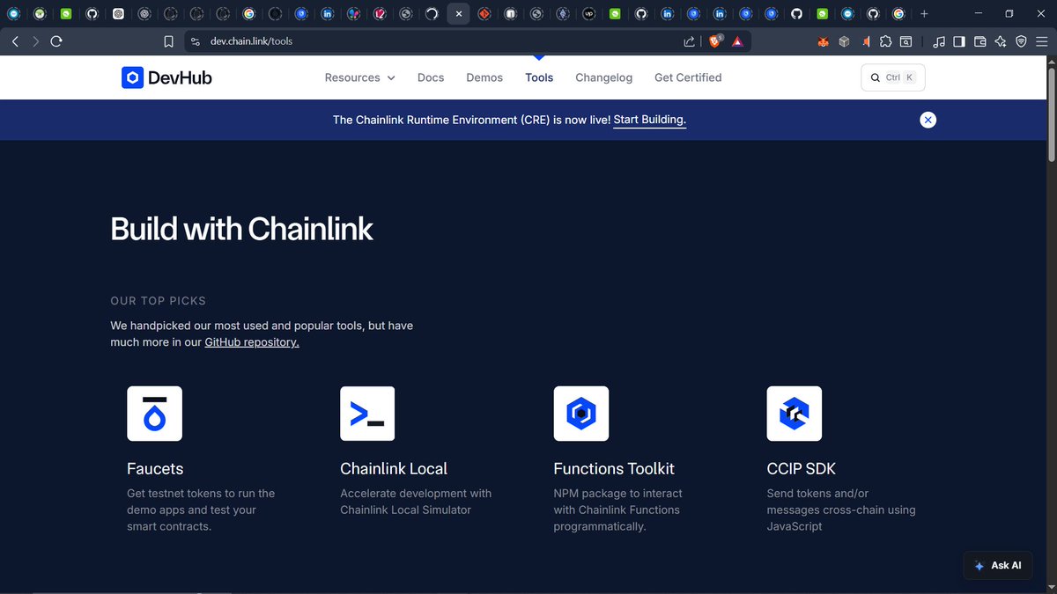Reload the current page
The height and width of the screenshot is (594, 1057).
(56, 41)
